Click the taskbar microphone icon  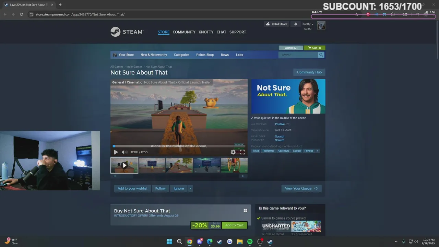point(403,242)
